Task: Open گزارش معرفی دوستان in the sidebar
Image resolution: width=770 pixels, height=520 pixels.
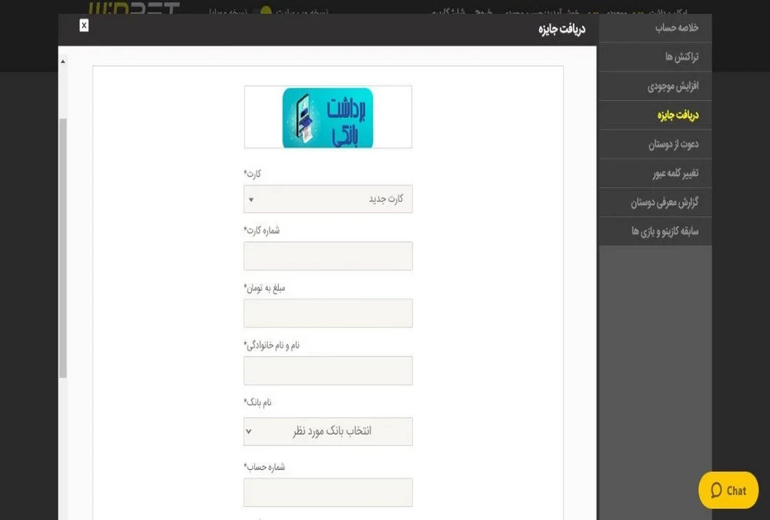Action: tap(655, 202)
